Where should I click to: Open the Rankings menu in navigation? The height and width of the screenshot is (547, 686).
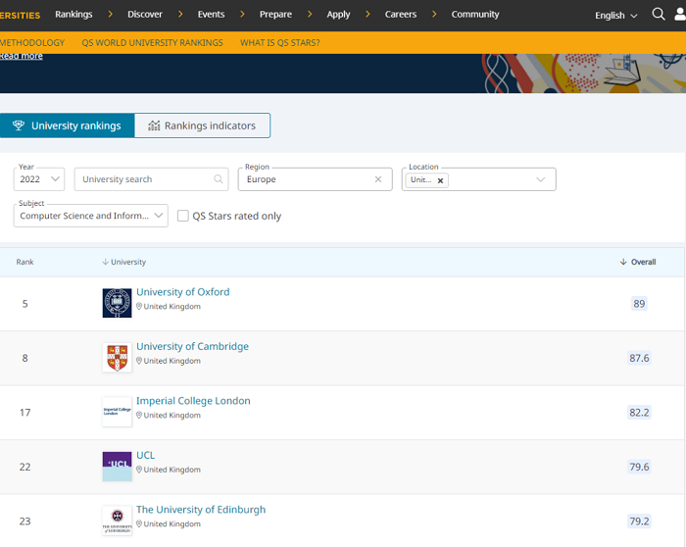tap(73, 15)
